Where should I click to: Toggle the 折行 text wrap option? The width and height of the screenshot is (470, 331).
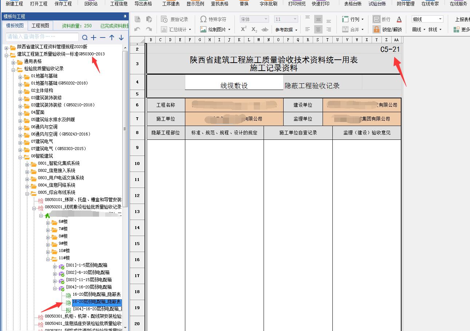[x=382, y=19]
